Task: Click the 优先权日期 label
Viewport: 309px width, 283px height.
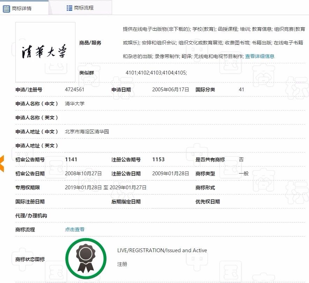Action: tap(208, 201)
